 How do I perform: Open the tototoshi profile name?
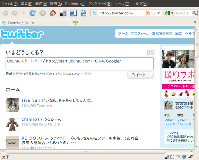coord(184,103)
